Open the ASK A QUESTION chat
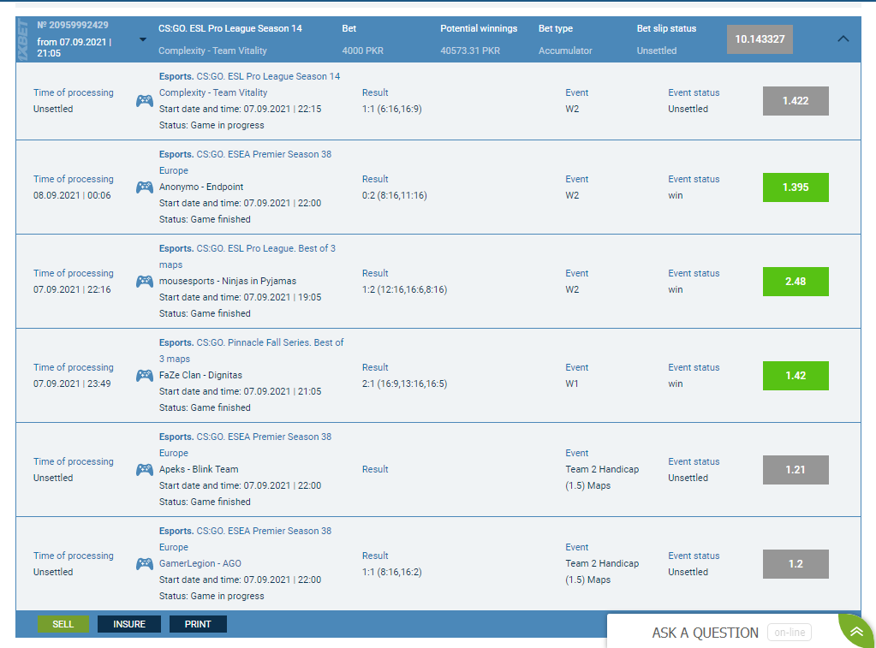 [x=705, y=633]
